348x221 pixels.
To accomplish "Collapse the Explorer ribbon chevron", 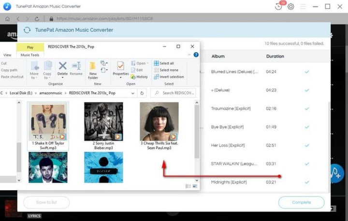I will [x=189, y=55].
